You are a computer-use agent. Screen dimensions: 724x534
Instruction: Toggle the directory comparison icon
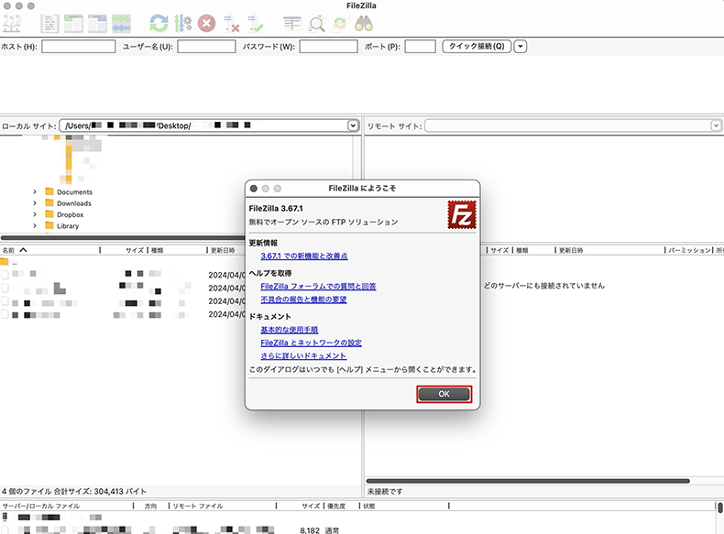coord(317,24)
